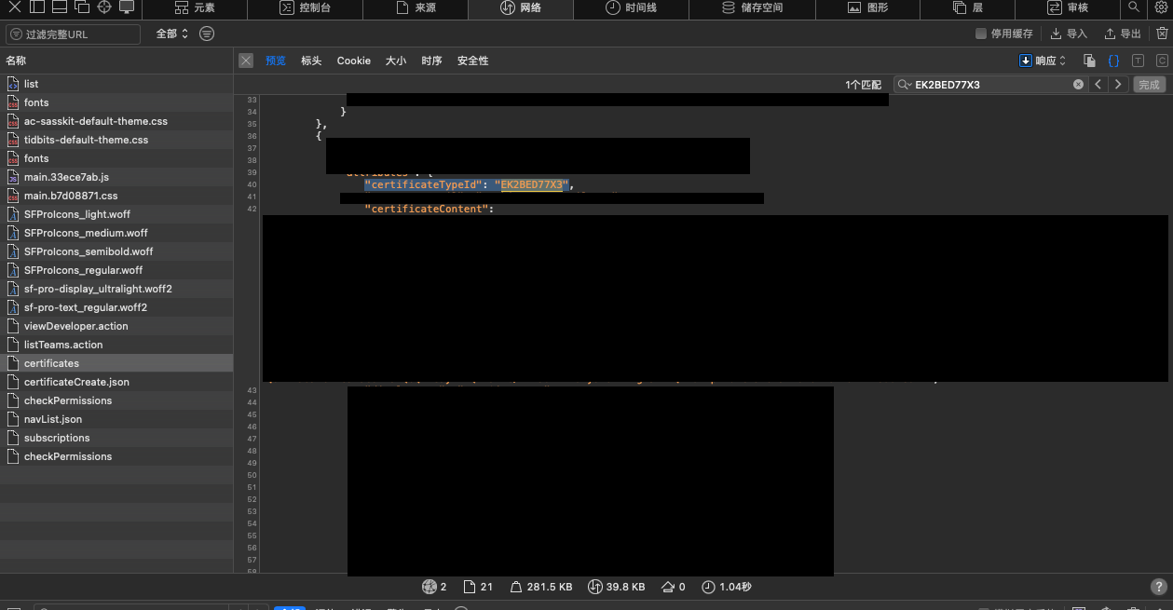The width and height of the screenshot is (1173, 610).
Task: Select the 大小 detail tab
Action: click(x=396, y=61)
